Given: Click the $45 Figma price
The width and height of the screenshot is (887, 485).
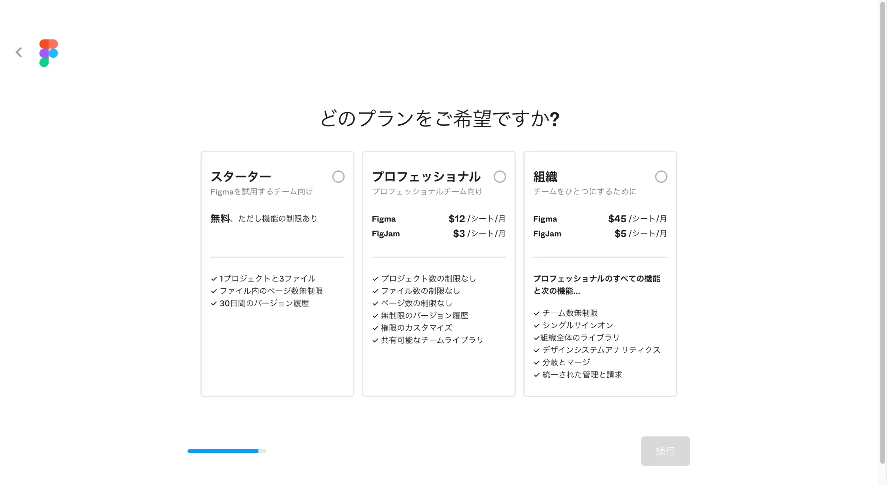Looking at the screenshot, I should pos(617,219).
